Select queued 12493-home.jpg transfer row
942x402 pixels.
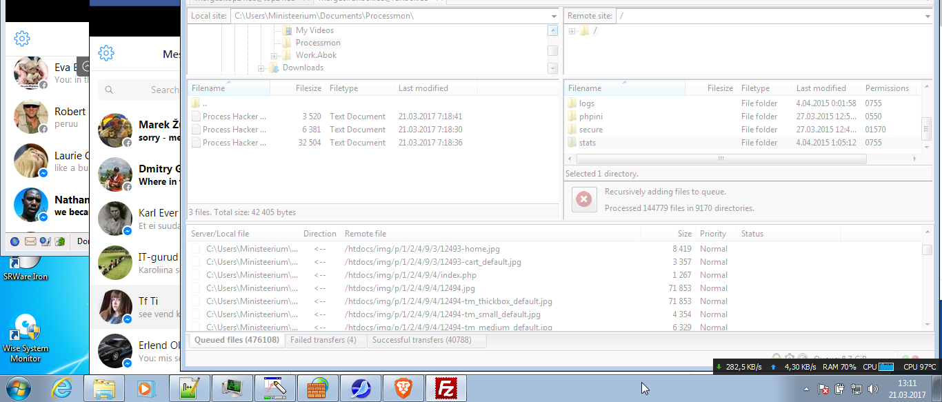(x=555, y=249)
